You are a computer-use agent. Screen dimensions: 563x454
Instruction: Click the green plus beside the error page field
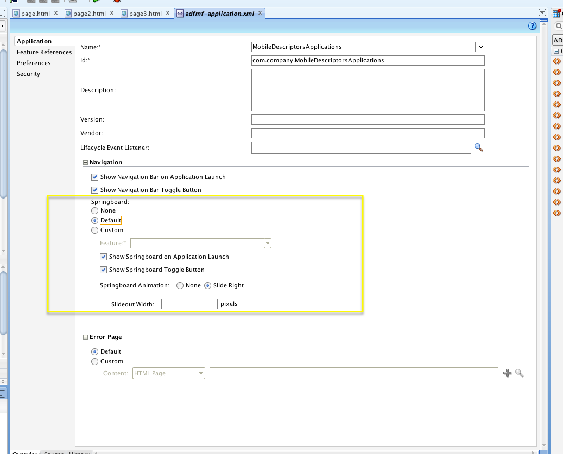508,373
